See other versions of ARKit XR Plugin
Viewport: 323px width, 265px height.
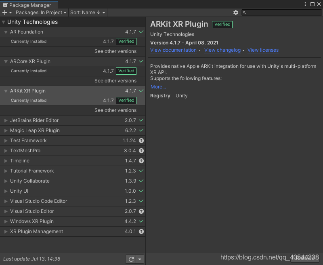pos(115,110)
